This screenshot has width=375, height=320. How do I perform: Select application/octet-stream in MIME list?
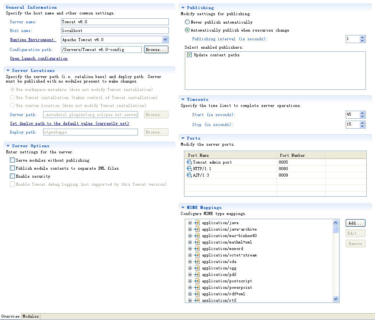coord(229,255)
